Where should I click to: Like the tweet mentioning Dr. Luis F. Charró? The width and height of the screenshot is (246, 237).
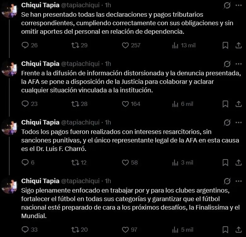coord(126,163)
